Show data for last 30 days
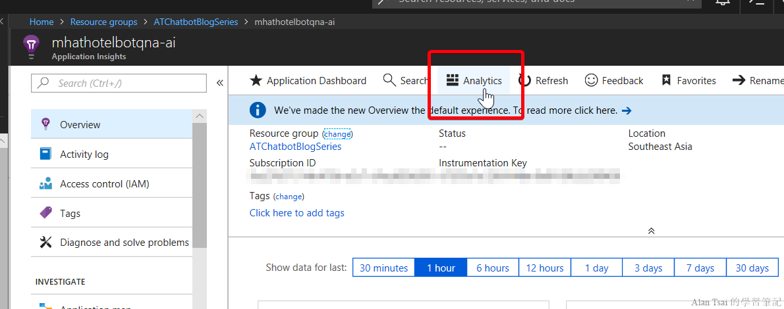 [752, 268]
